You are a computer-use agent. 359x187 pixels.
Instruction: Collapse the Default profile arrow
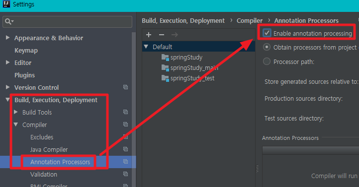pyautogui.click(x=146, y=47)
